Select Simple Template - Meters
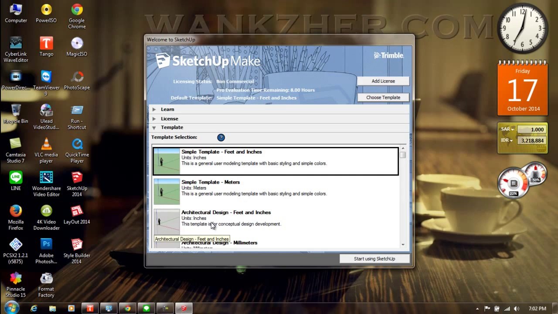The width and height of the screenshot is (558, 314). (x=276, y=191)
